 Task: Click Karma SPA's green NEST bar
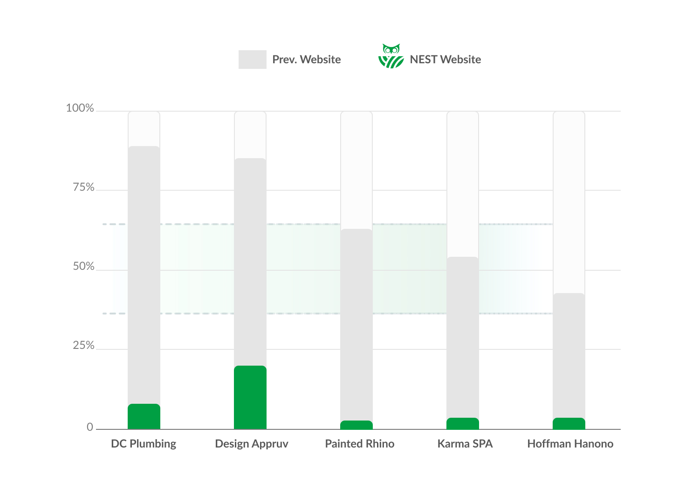tap(463, 423)
